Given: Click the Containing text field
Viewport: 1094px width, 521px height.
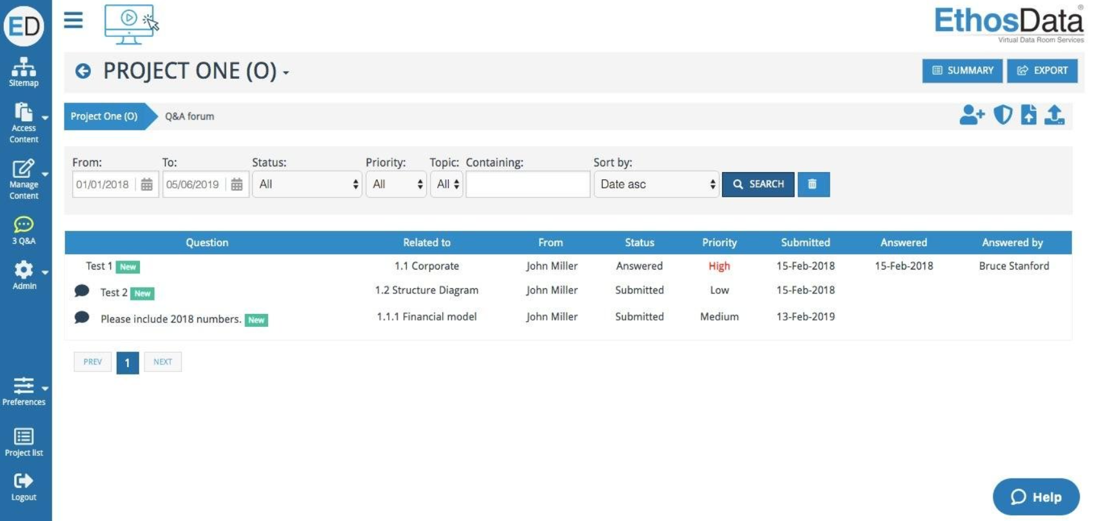Looking at the screenshot, I should click(x=527, y=184).
